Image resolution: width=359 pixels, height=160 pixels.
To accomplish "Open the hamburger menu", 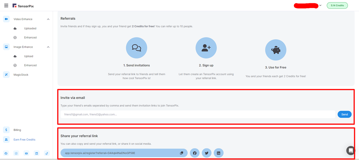I will [x=6, y=6].
